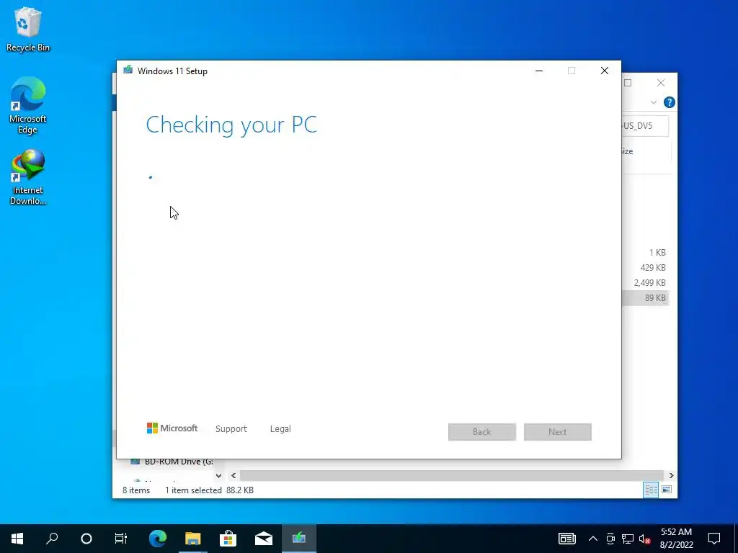This screenshot has width=738, height=553.
Task: Close the Windows 11 Setup window
Action: pyautogui.click(x=605, y=71)
